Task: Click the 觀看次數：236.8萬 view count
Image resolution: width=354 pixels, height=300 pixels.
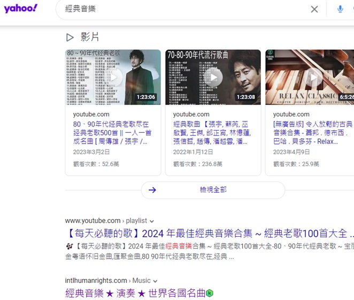Action: pyautogui.click(x=198, y=164)
